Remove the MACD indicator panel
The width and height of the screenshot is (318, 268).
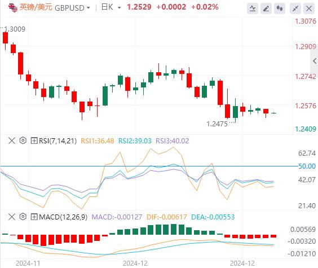click(x=12, y=217)
